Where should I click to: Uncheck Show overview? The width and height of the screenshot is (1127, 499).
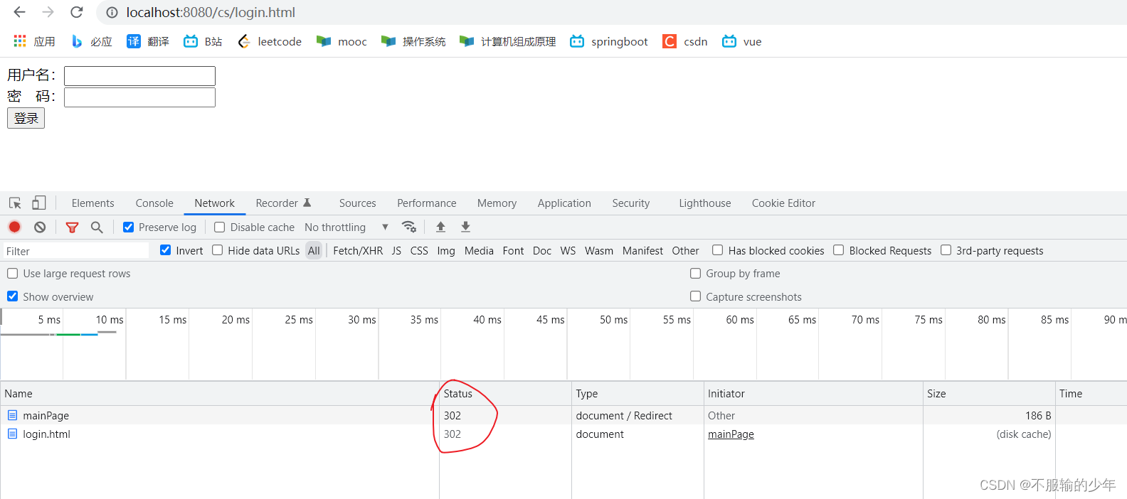12,296
